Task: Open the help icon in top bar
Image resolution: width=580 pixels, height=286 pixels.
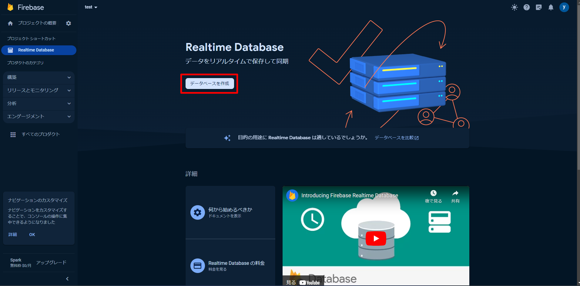Action: tap(527, 7)
